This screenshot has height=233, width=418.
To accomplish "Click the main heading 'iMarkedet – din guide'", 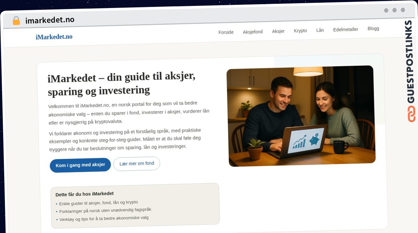I will 122,84.
